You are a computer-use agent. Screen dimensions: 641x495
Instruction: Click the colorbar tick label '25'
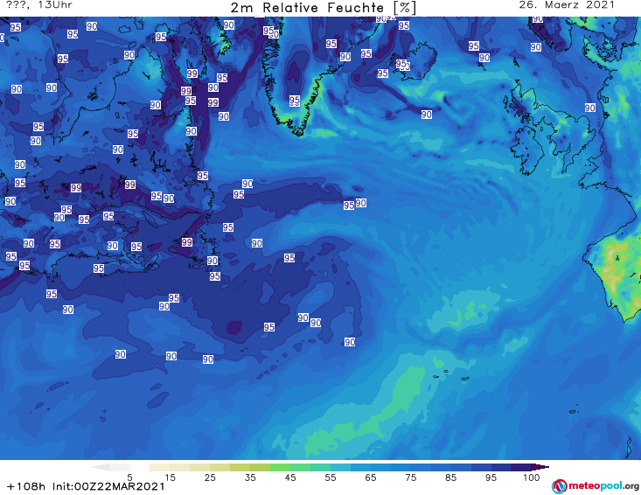tap(210, 477)
